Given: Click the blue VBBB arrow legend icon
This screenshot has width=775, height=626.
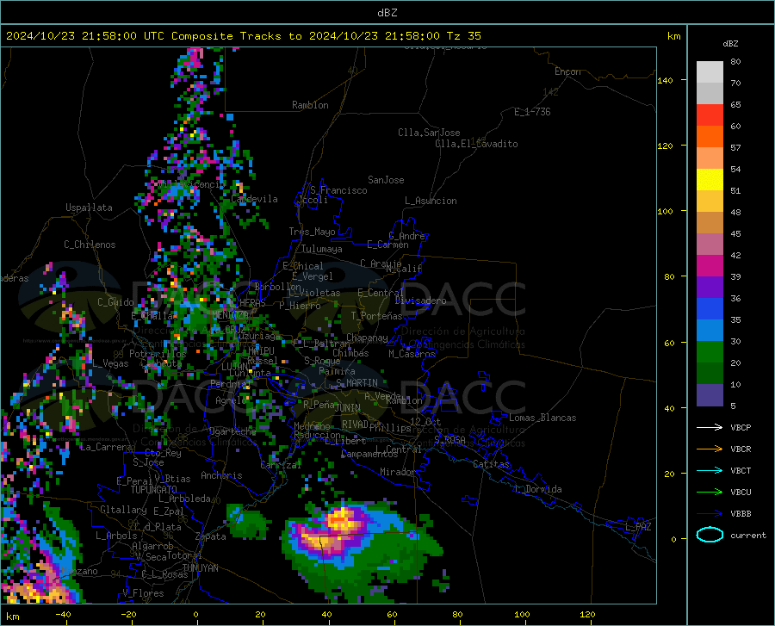Looking at the screenshot, I should coord(710,514).
